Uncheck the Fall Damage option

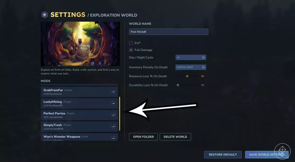(x=131, y=50)
